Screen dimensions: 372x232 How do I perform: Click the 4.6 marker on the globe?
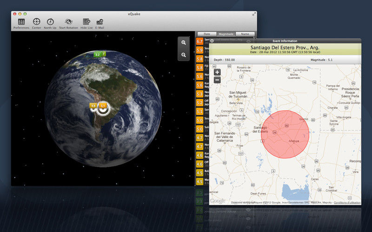[93, 106]
